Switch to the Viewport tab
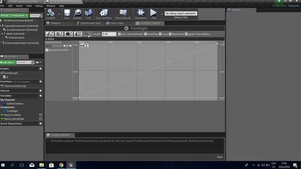The width and height of the screenshot is (301, 169). point(55,23)
